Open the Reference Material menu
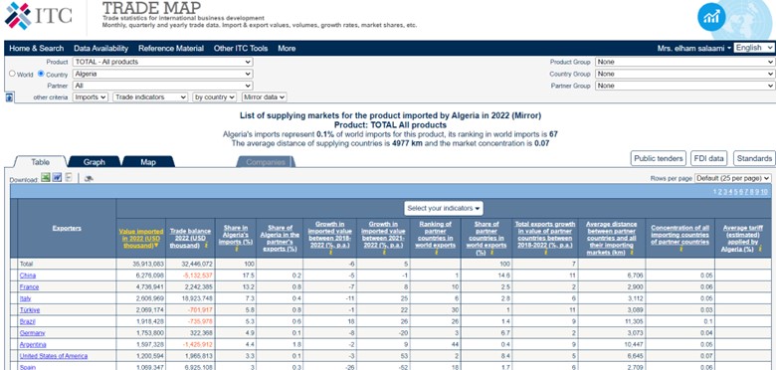Screen dimensions: 776x370 click(x=171, y=48)
